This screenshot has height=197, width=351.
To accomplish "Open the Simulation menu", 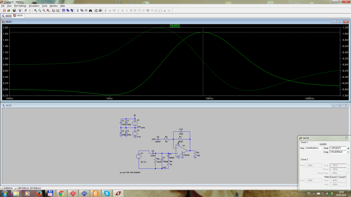I will coord(34,6).
